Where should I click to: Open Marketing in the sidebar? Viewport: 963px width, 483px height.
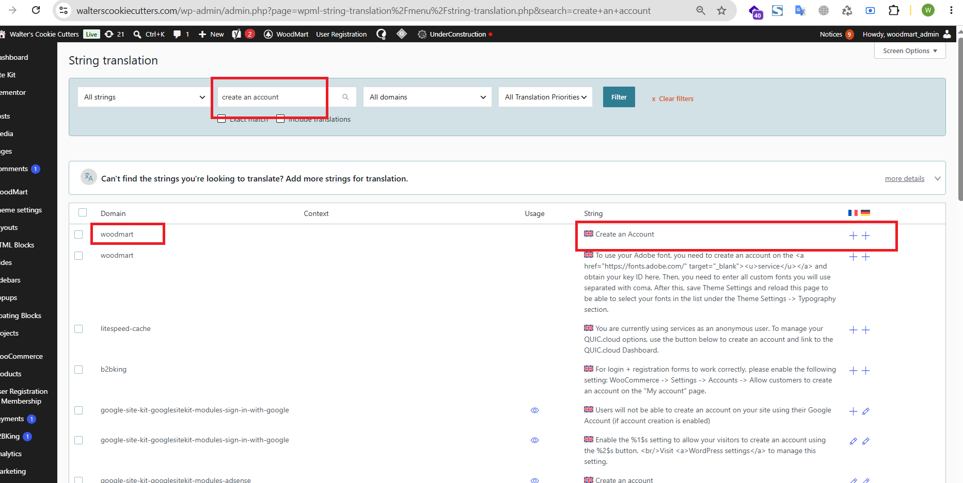click(x=13, y=471)
